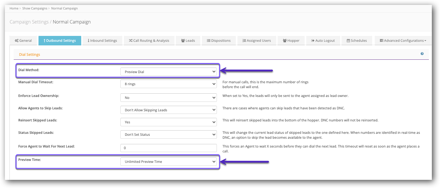
Task: Expand the Advanced Configurations menu
Action: [403, 40]
